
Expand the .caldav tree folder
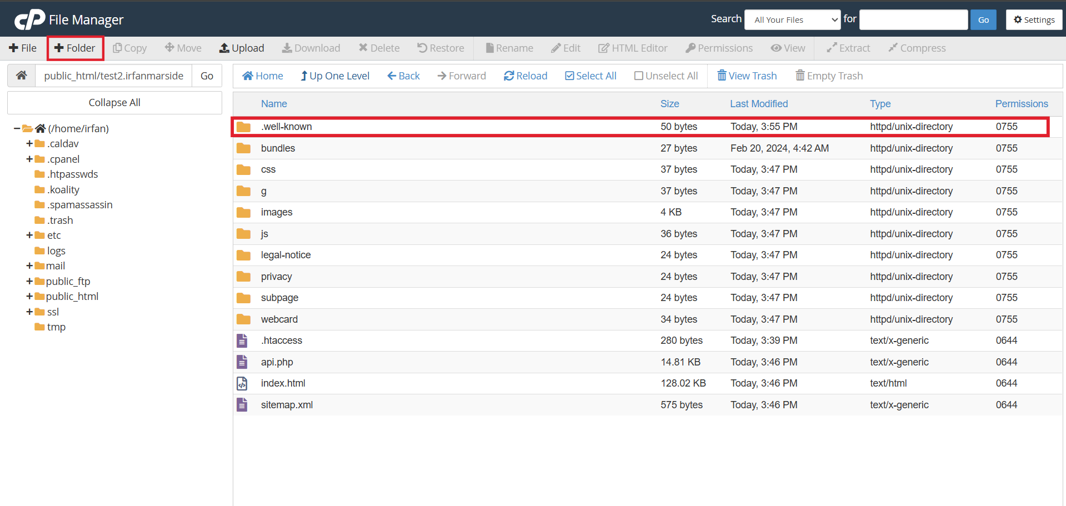coord(29,143)
